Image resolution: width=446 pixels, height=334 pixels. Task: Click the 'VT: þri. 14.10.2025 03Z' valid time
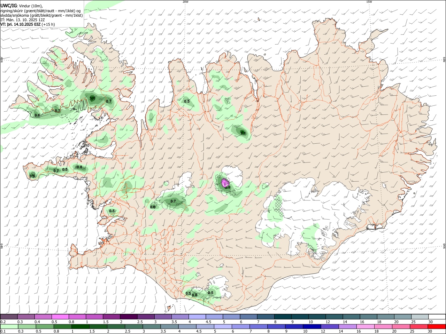click(21, 25)
